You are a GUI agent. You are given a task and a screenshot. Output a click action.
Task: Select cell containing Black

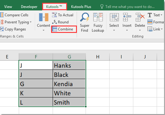(69, 74)
